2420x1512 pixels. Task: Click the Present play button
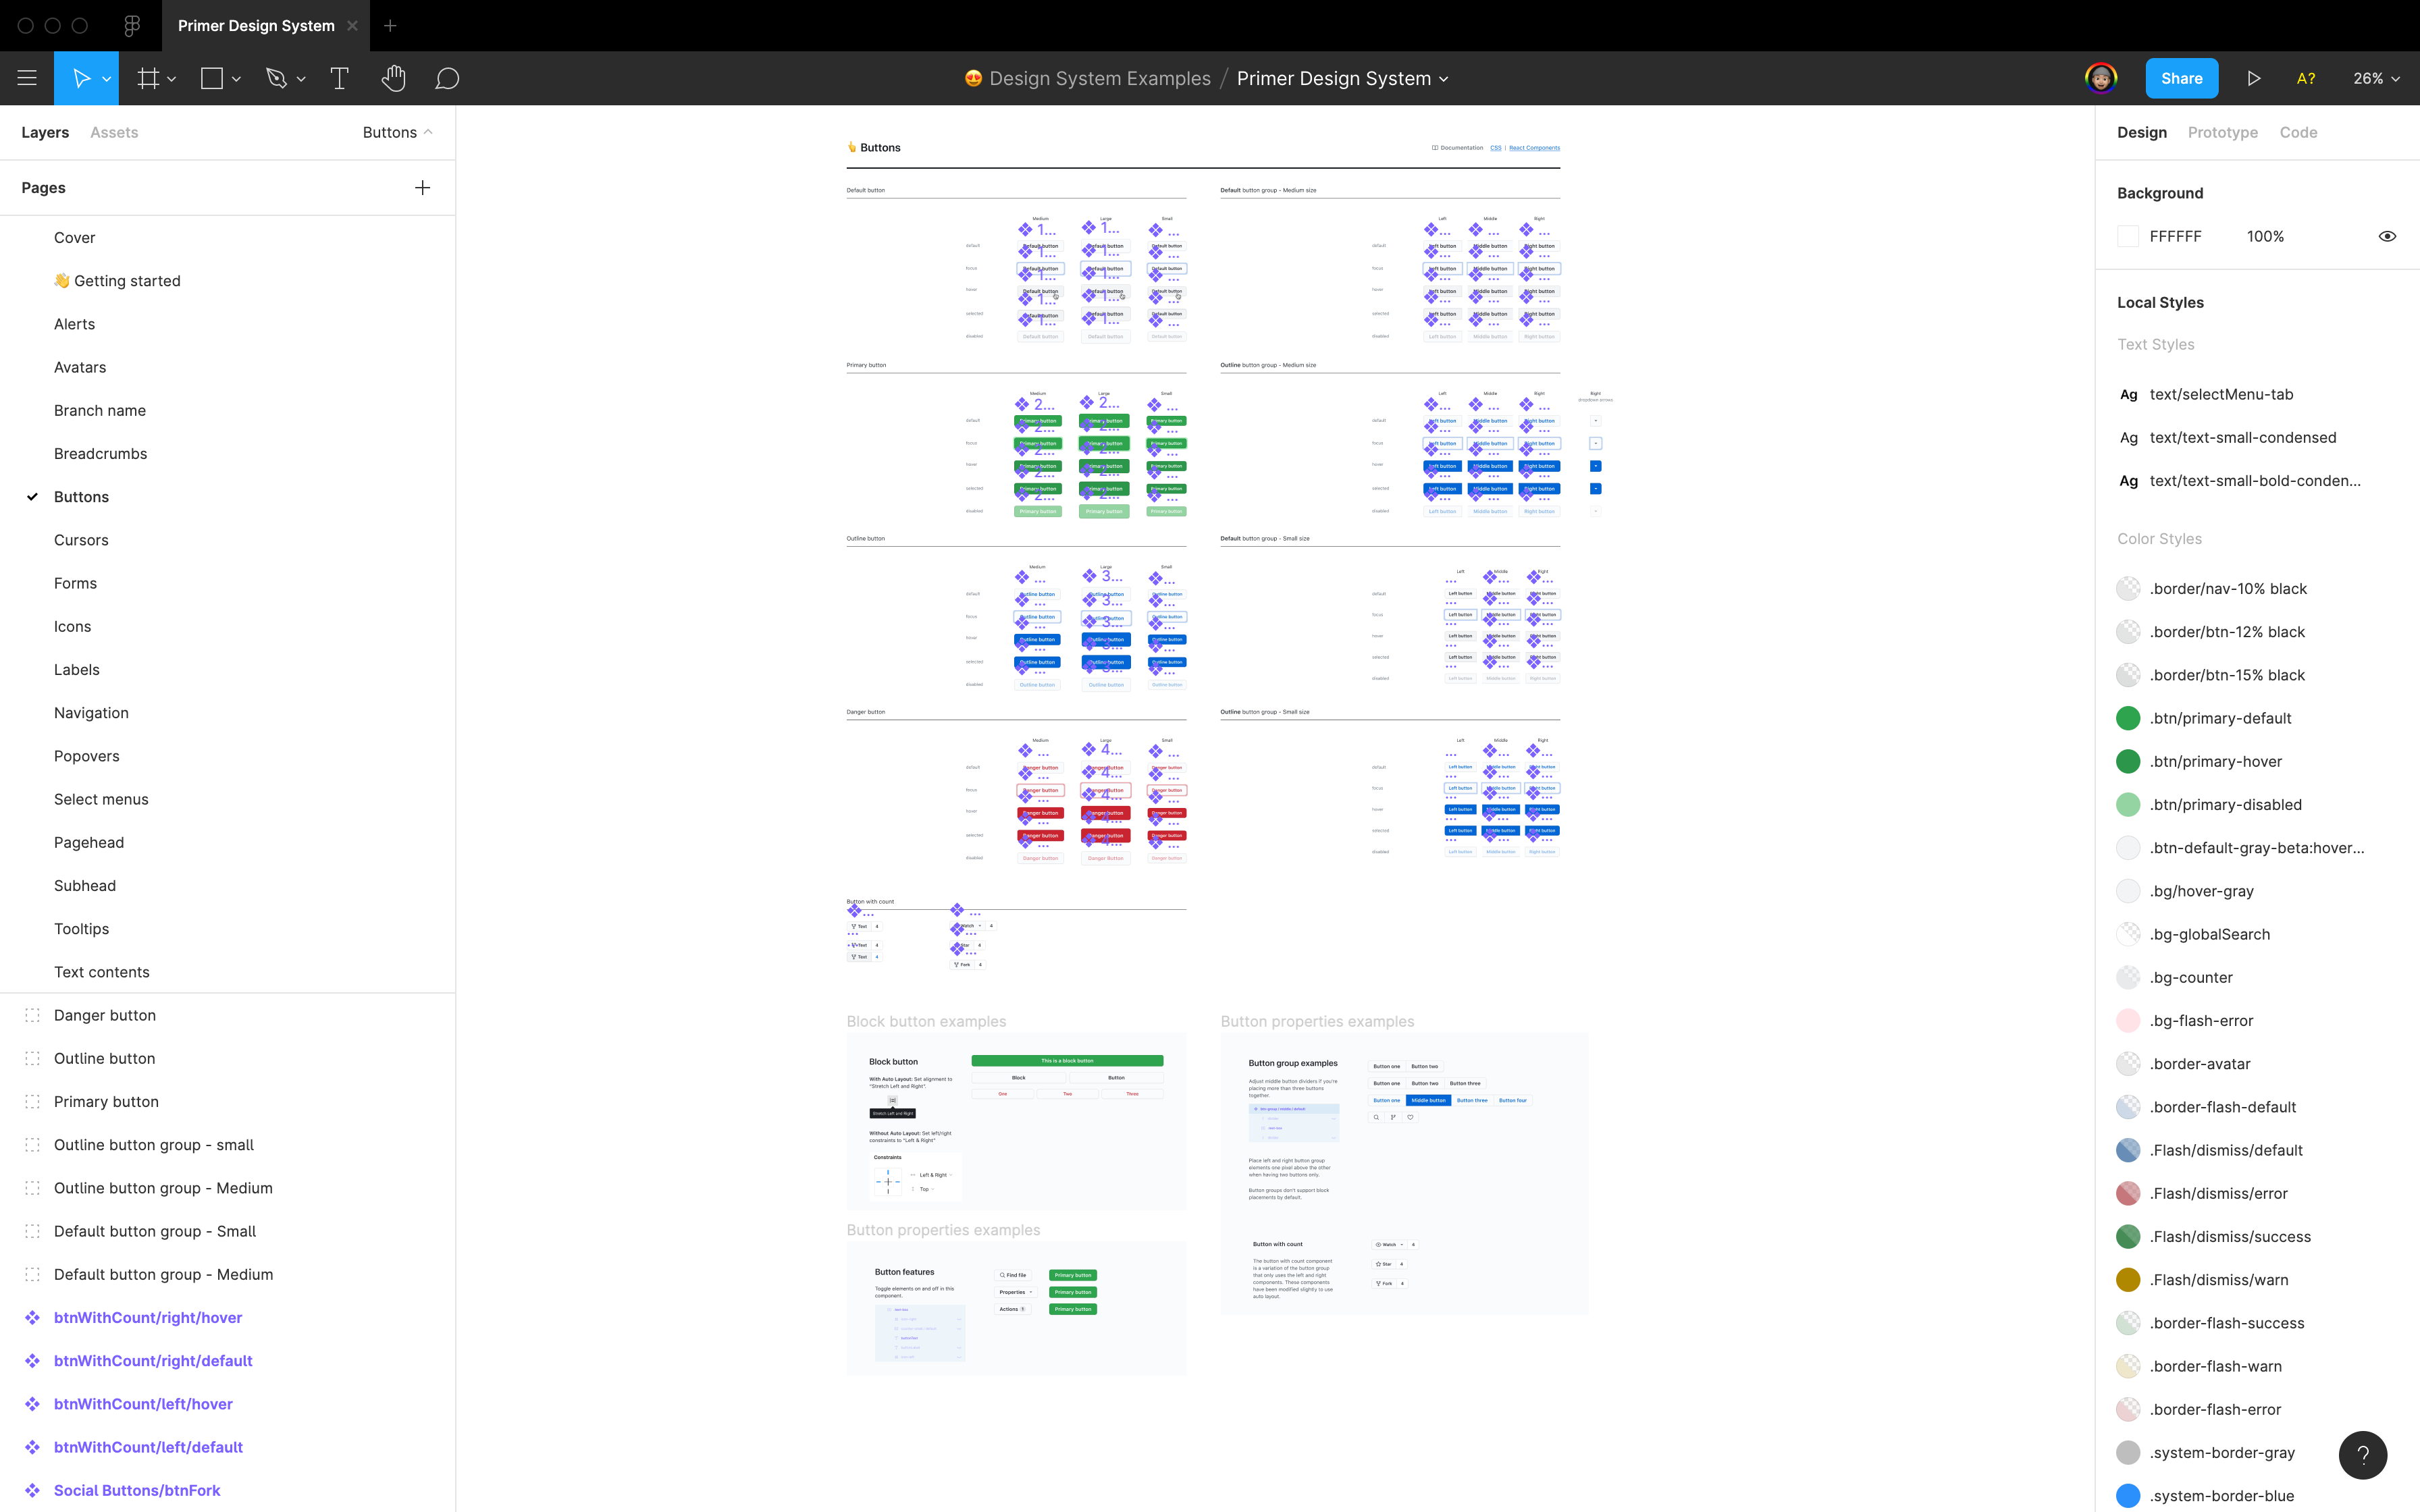[x=2253, y=78]
